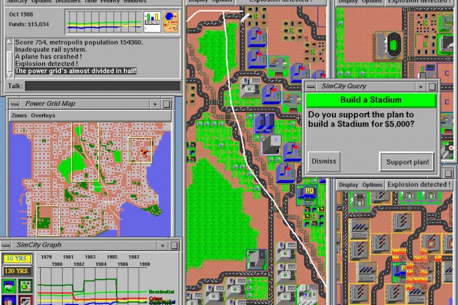Switch graph to 120 YRS range
The image size is (458, 305).
click(x=17, y=271)
